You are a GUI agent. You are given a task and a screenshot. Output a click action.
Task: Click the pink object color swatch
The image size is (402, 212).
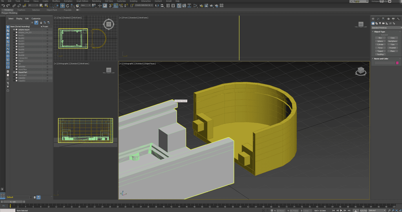(x=397, y=63)
